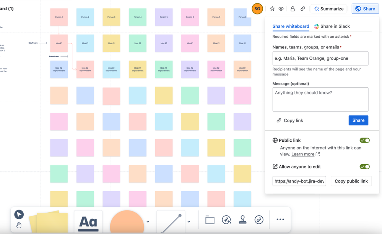The height and width of the screenshot is (234, 382).
Task: Click the eye watch icon
Action: (x=281, y=9)
